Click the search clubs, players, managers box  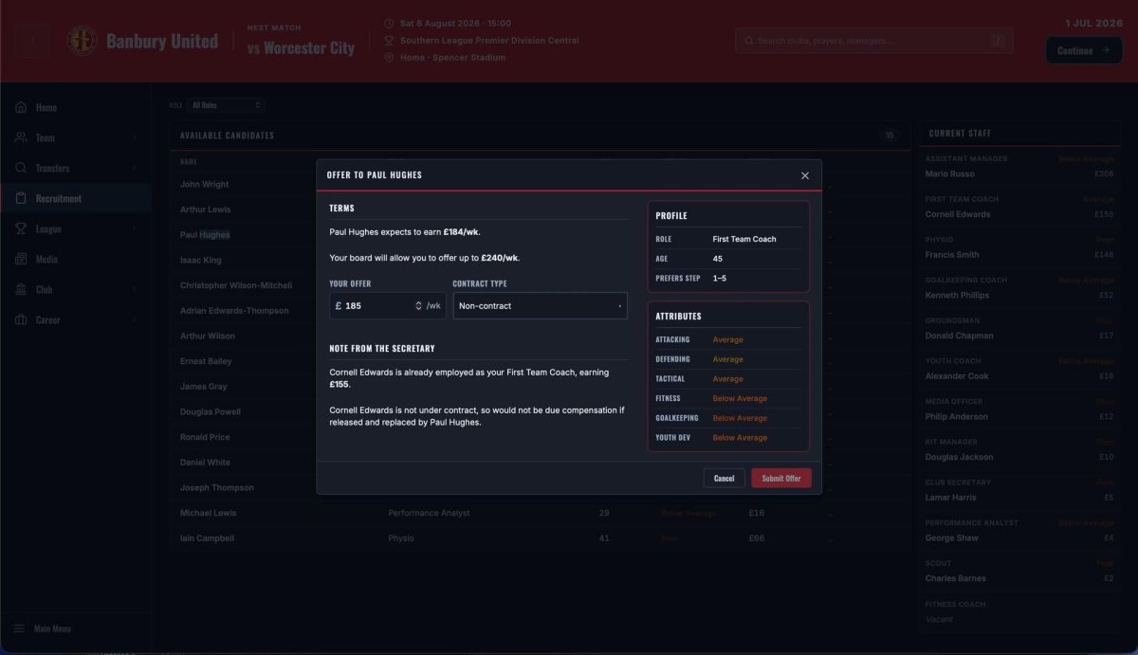(x=873, y=41)
